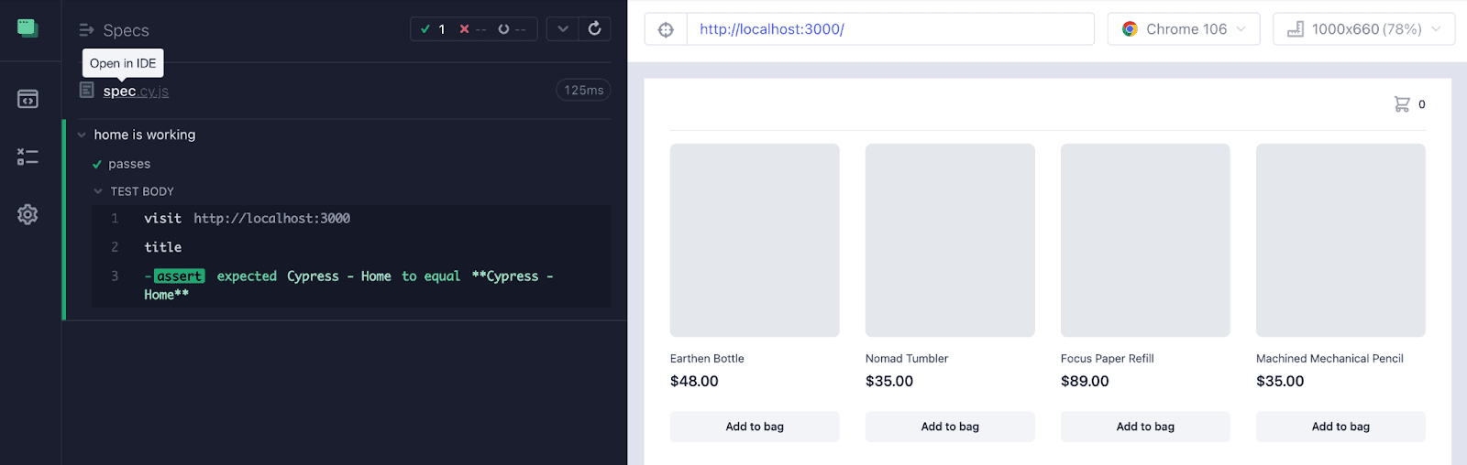1467x465 pixels.
Task: Open the Chrome 106 browser dropdown
Action: (x=1184, y=29)
